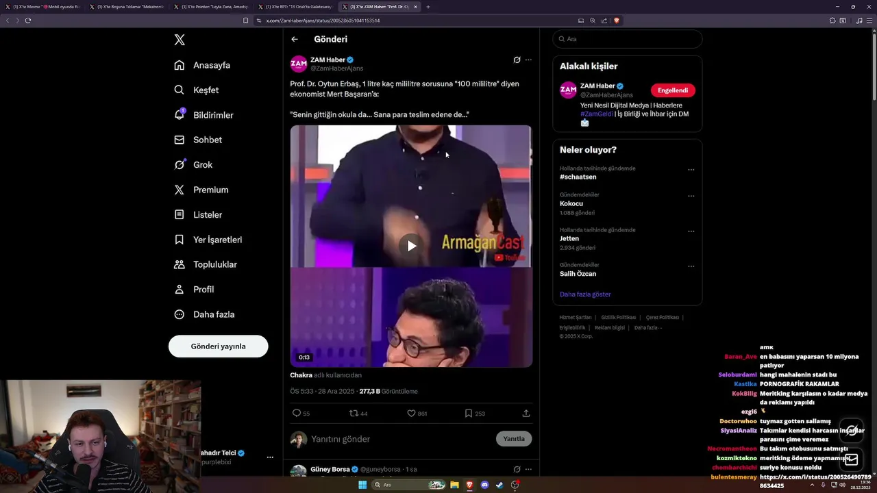This screenshot has height=493, width=877.
Task: Open Keşfet explore page
Action: pyautogui.click(x=197, y=90)
